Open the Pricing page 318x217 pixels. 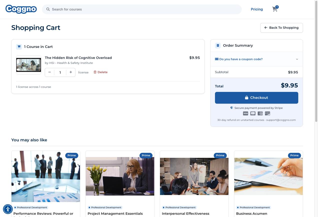tap(257, 9)
